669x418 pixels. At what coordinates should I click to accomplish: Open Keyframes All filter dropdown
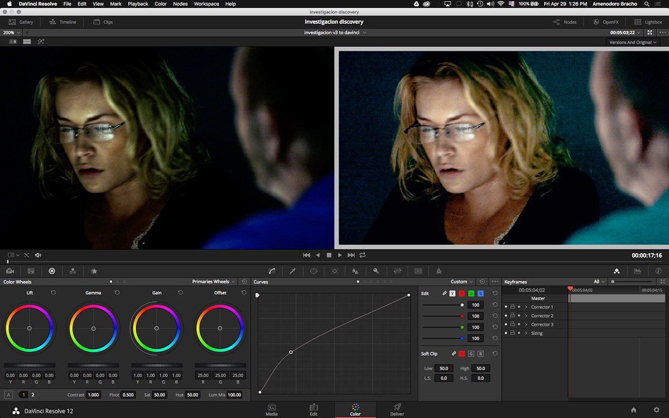coord(599,282)
